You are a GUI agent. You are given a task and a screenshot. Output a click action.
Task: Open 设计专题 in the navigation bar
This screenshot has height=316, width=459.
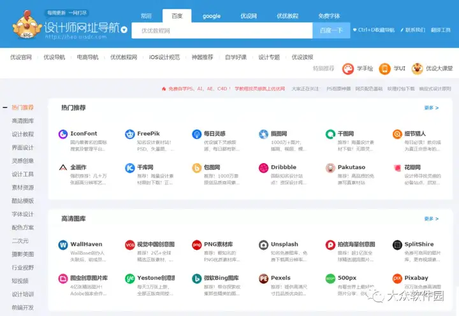[269, 57]
